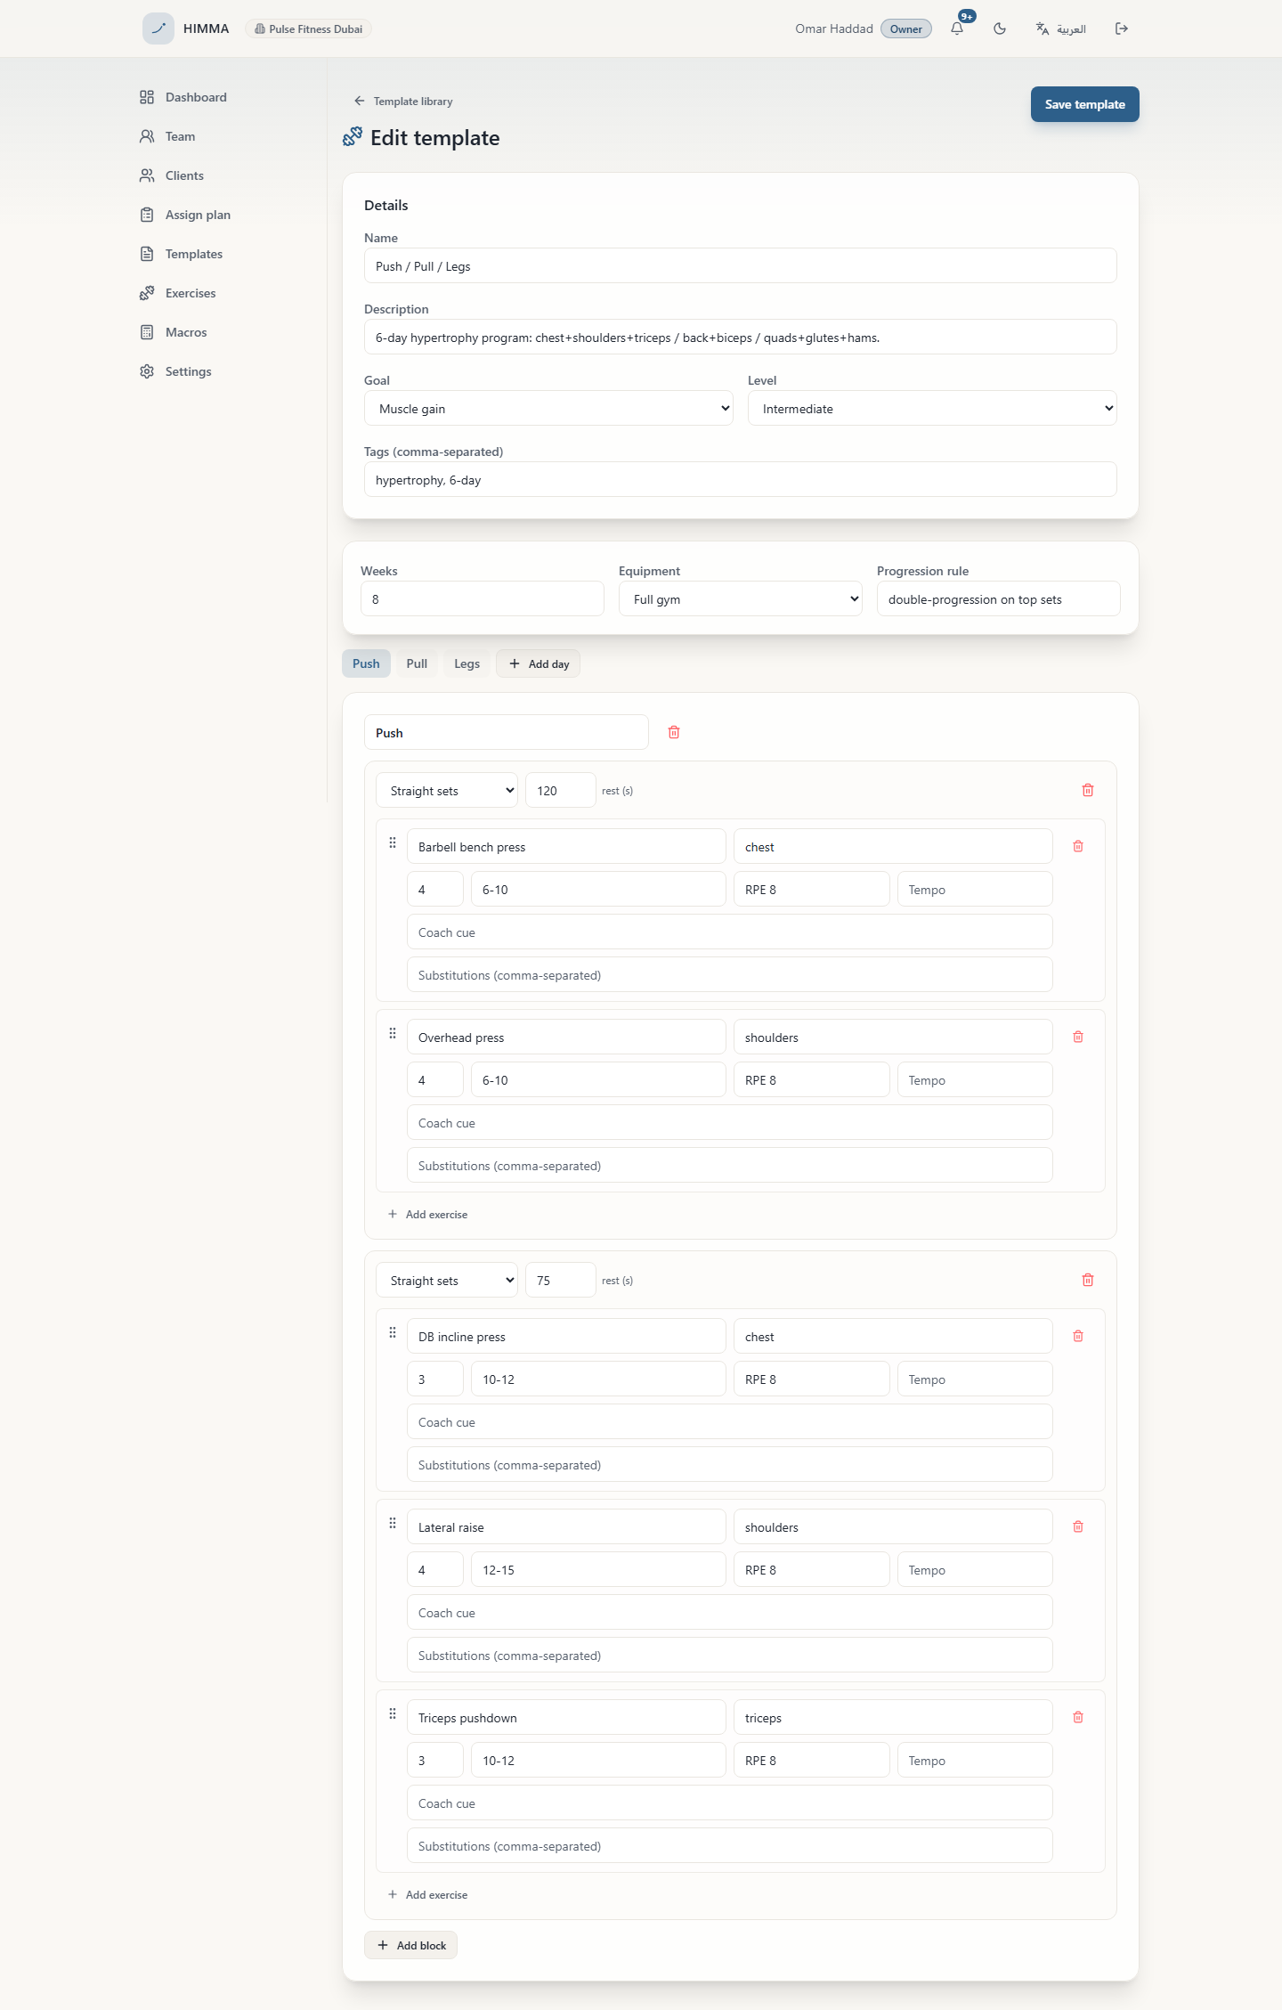Delete Triceps pushdown exercise
Viewport: 1282px width, 2010px height.
point(1078,1717)
